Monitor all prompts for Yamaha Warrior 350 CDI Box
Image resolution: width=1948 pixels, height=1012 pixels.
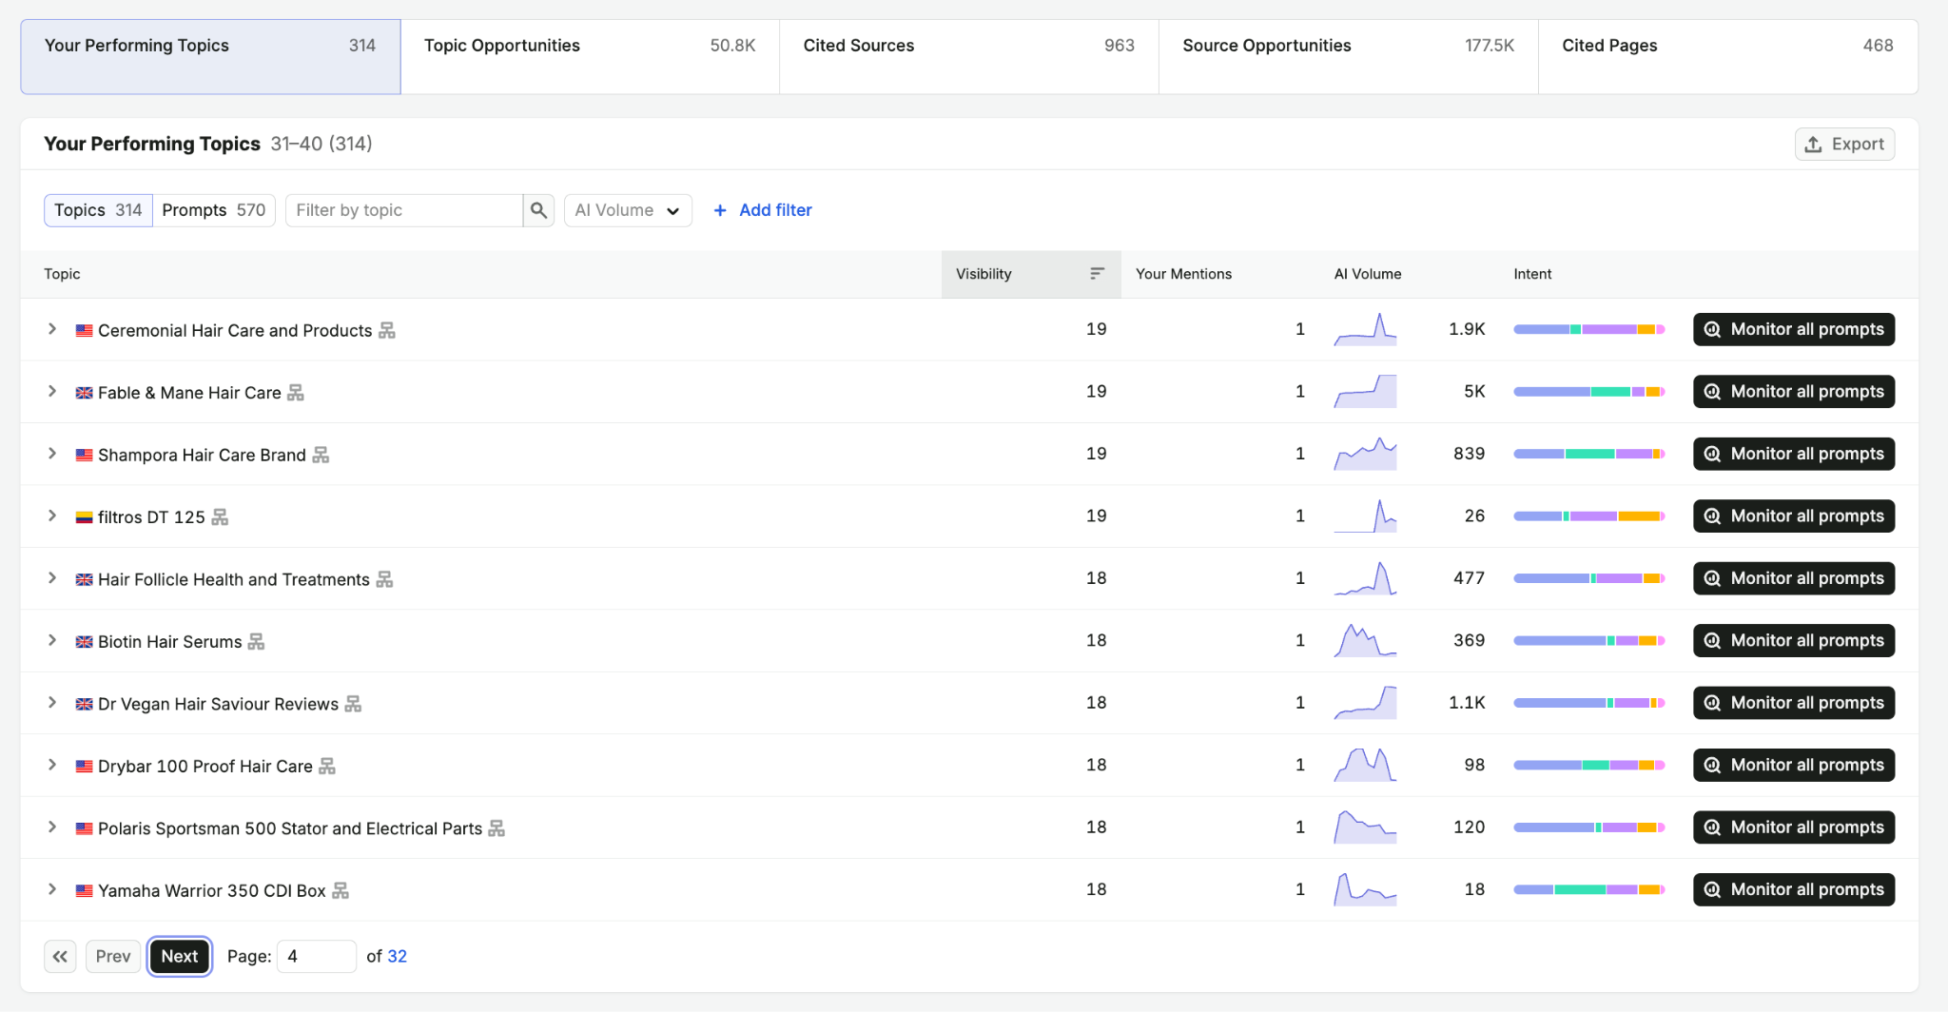[x=1794, y=890]
